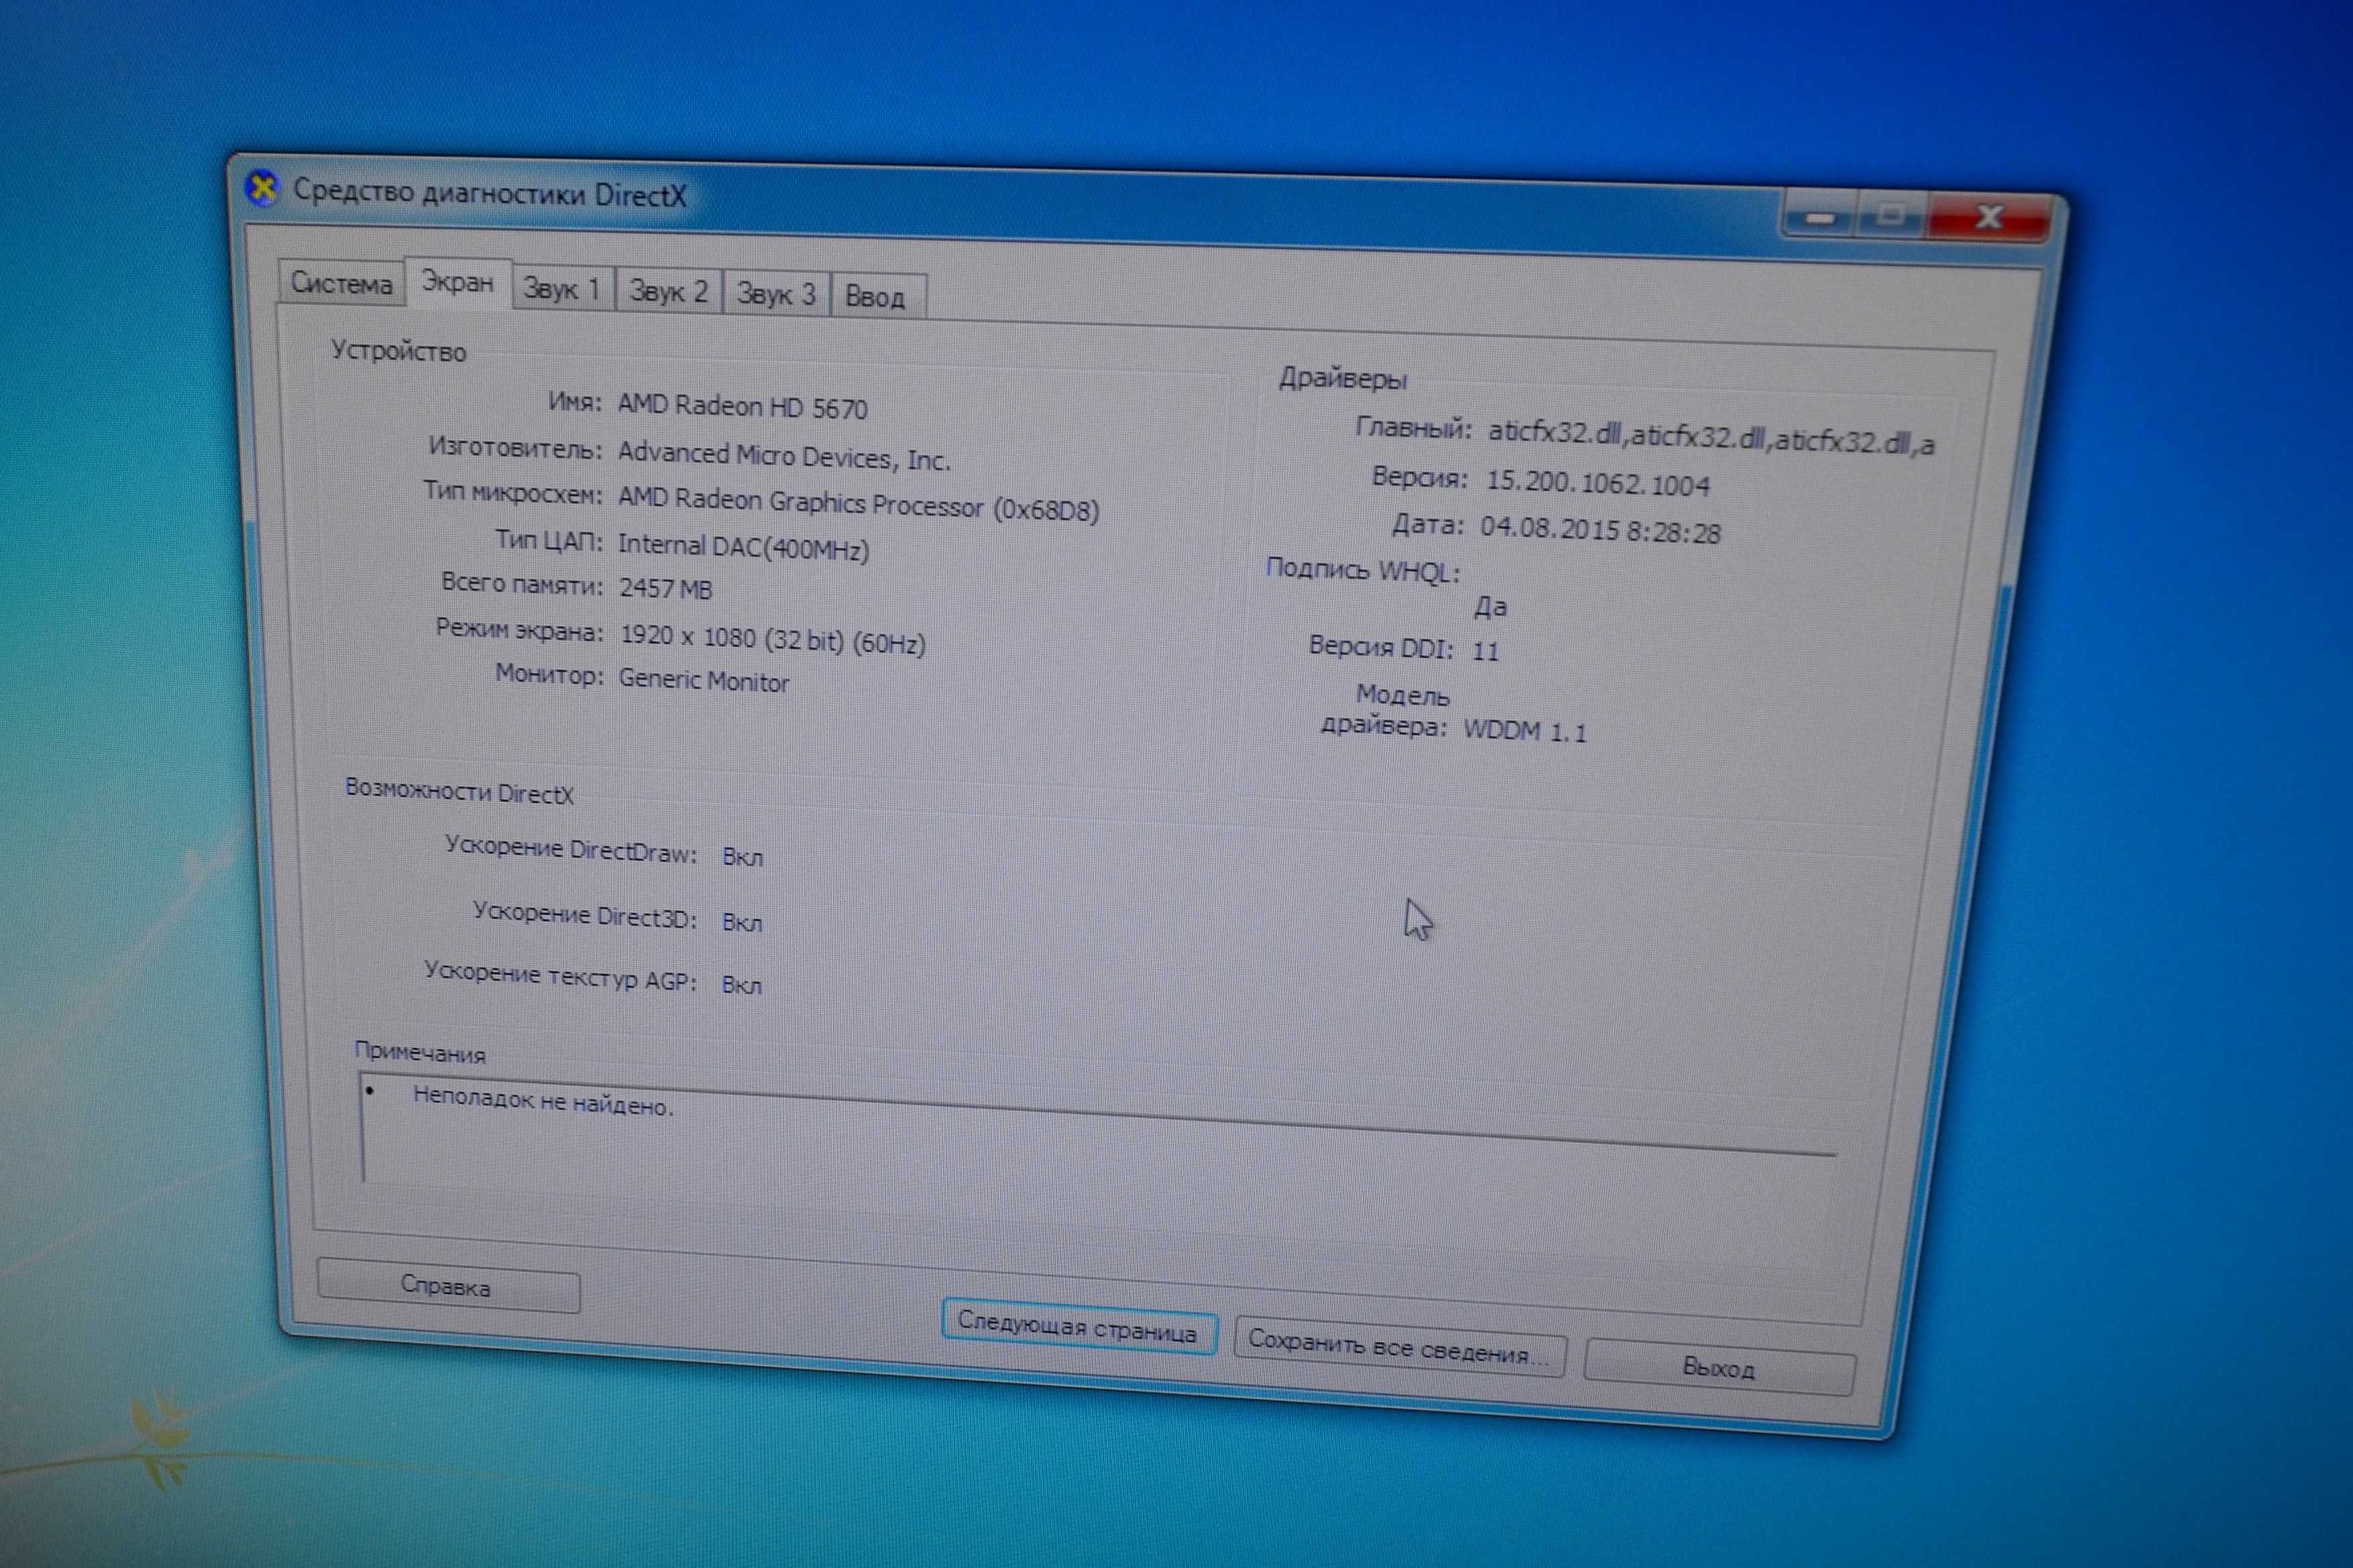The width and height of the screenshot is (2353, 1568).
Task: Close the DirectX diagnostic window
Action: pos(1989,218)
